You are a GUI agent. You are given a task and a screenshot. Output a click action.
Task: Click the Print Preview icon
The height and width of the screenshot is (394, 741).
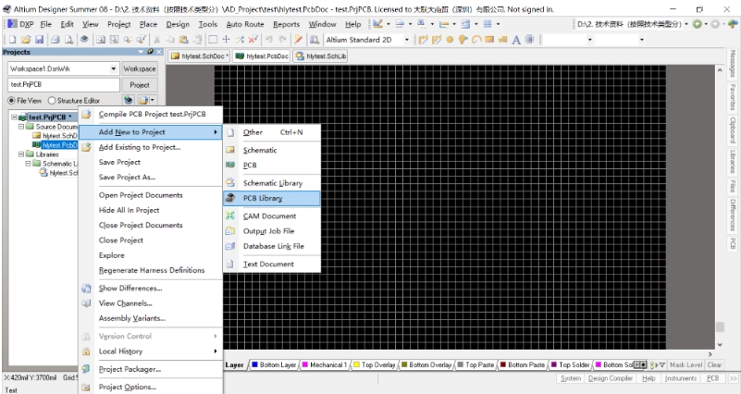click(69, 40)
